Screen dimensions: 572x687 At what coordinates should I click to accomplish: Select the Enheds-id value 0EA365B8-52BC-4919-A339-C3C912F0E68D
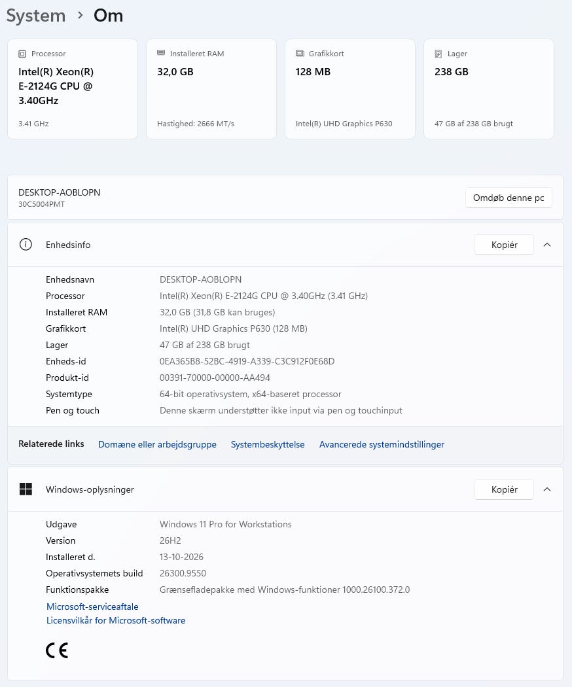pyautogui.click(x=247, y=361)
